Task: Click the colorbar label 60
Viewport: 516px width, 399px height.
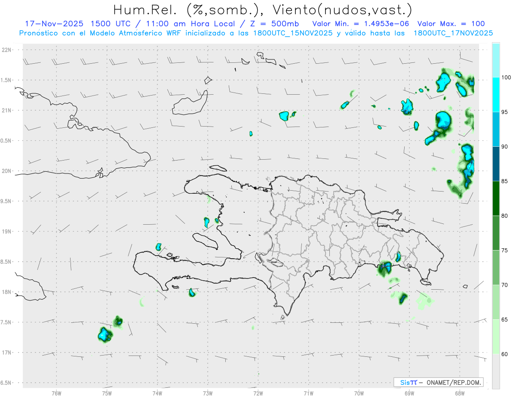Action: (x=505, y=354)
